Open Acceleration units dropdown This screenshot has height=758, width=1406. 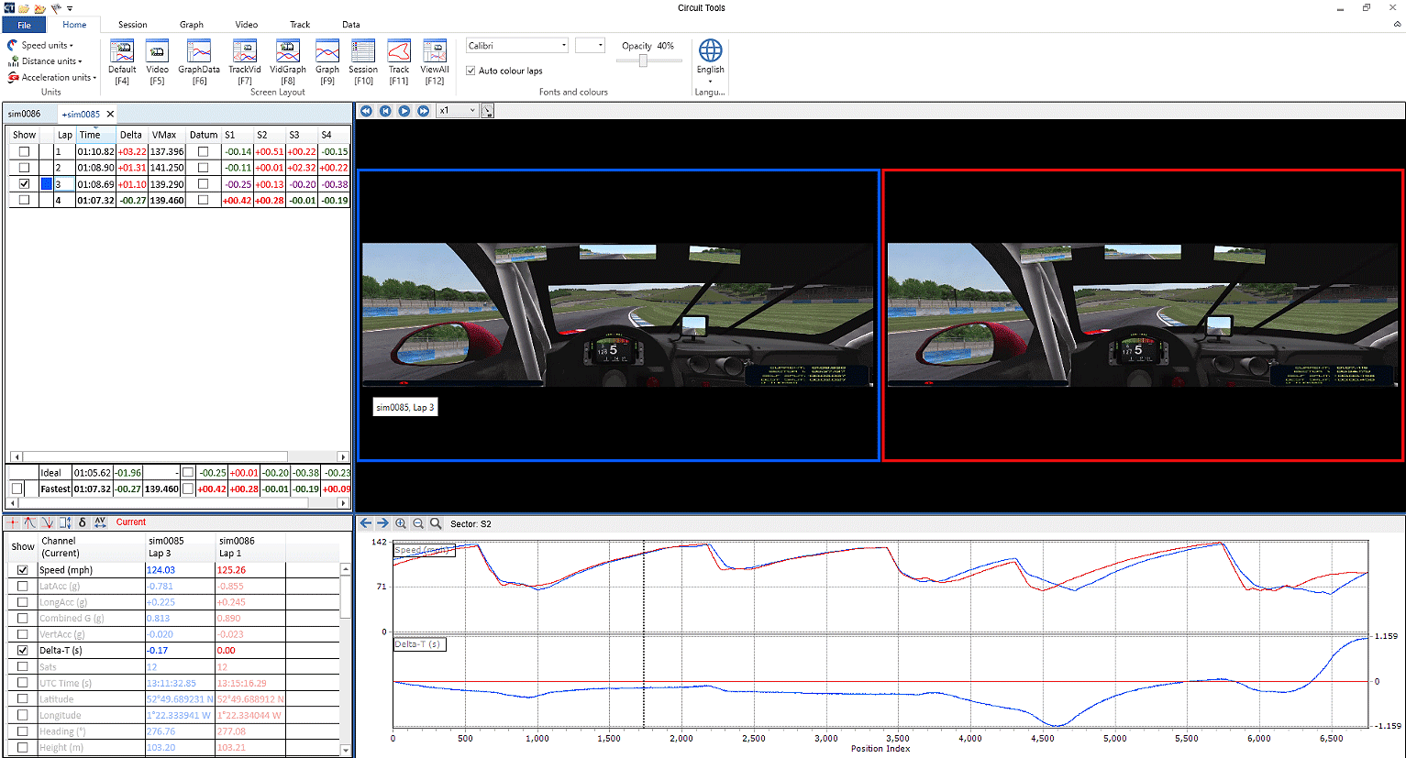click(52, 78)
